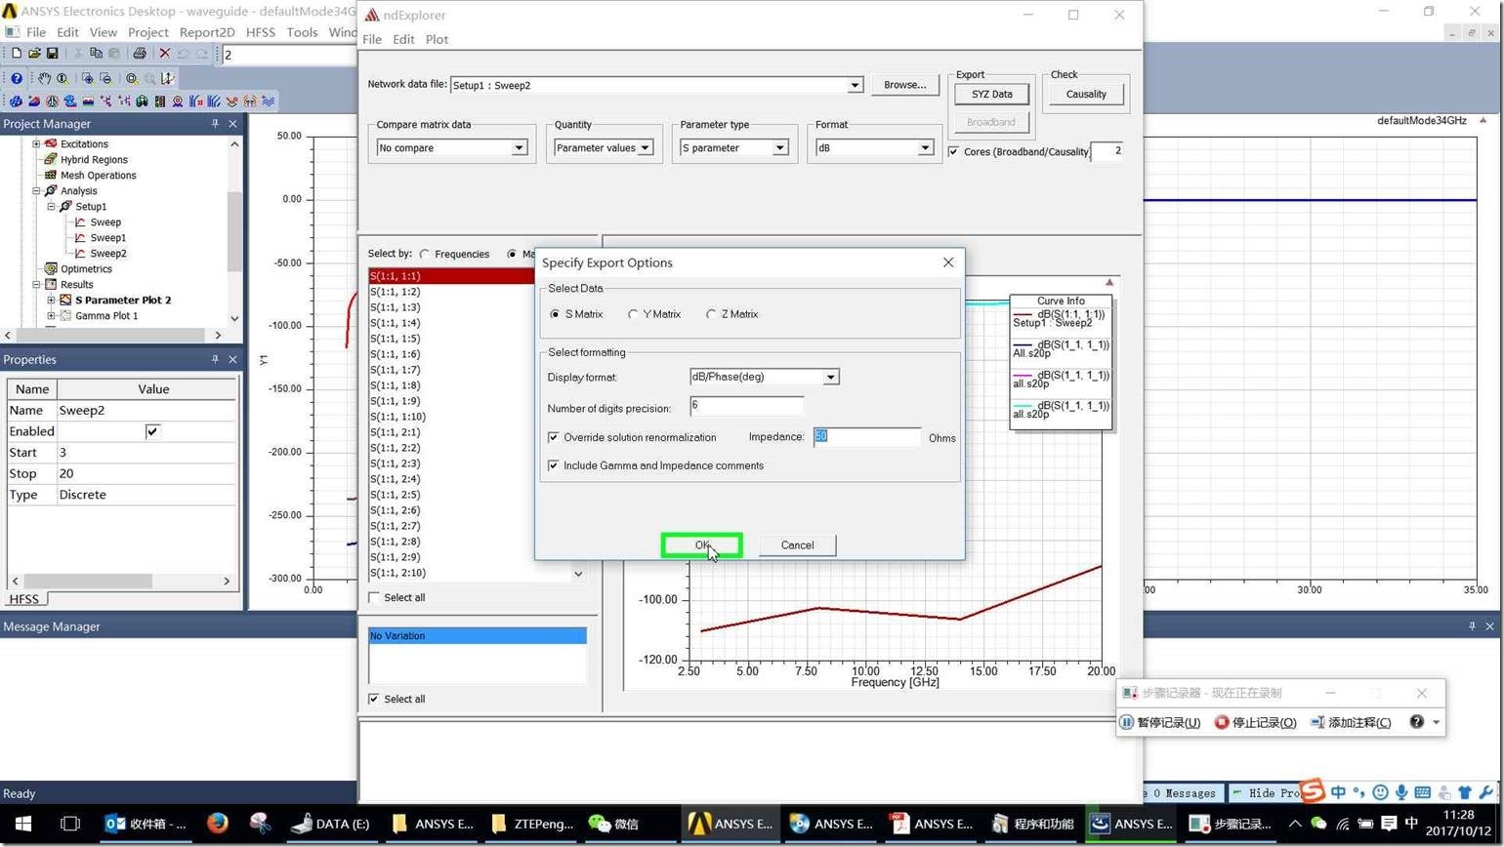Click the SYZ Data export button
The width and height of the screenshot is (1504, 847).
coord(991,94)
